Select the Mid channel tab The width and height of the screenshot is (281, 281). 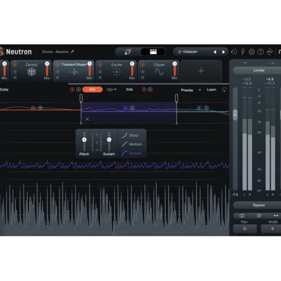92,89
